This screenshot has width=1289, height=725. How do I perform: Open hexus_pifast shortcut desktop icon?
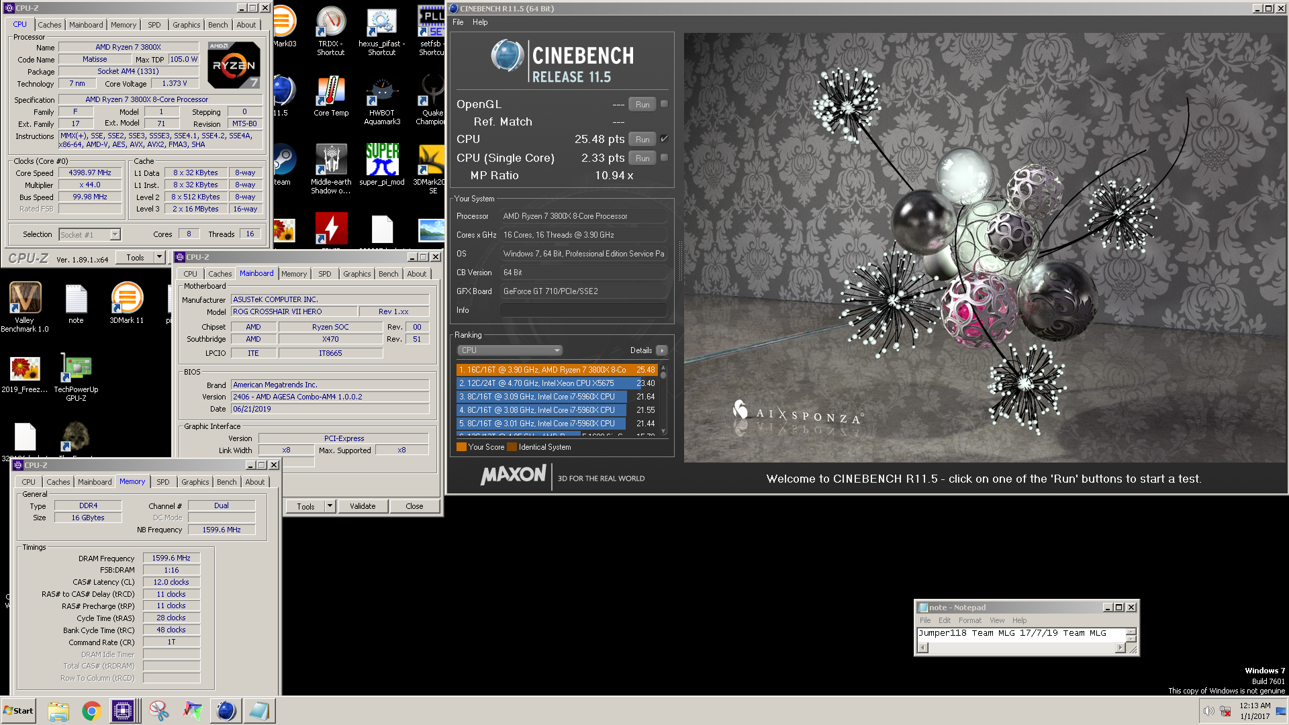coord(381,30)
